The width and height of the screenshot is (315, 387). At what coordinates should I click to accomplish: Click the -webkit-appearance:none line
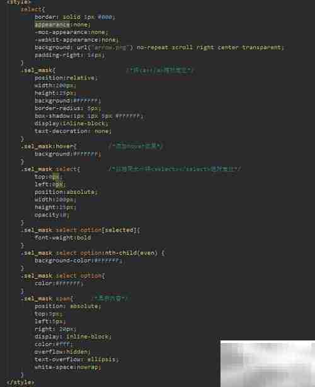[77, 40]
